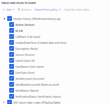
Task: Click the Add button label
Action: tap(9, 10)
